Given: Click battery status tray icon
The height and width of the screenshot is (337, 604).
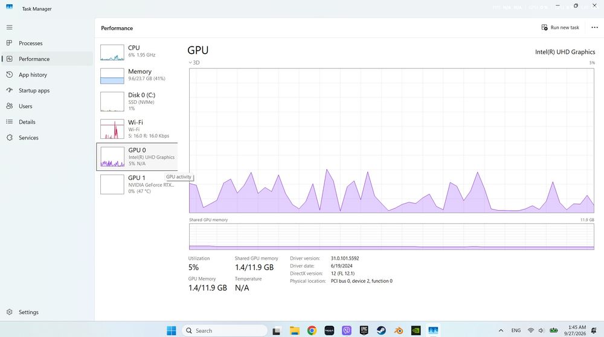Looking at the screenshot, I should click(x=553, y=330).
